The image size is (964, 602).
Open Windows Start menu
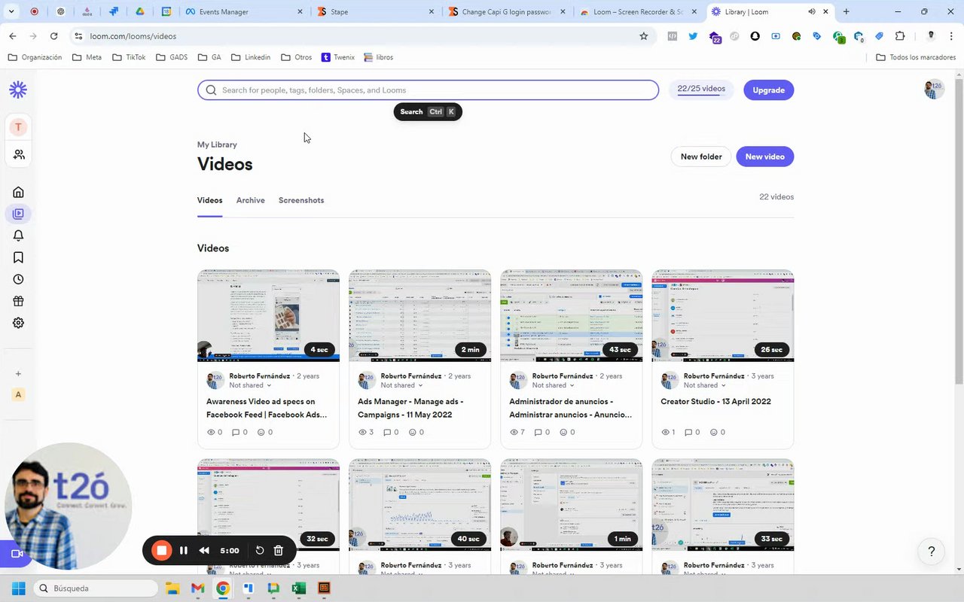[x=18, y=588]
